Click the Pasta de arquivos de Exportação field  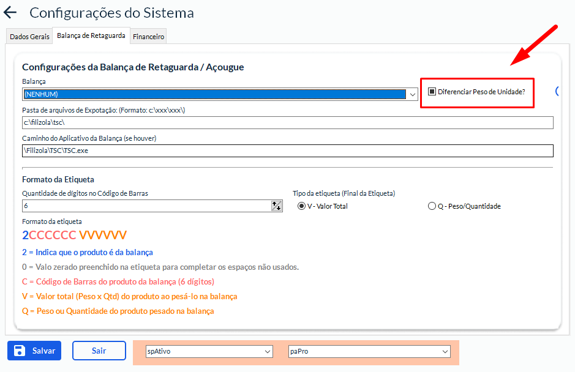pos(287,123)
